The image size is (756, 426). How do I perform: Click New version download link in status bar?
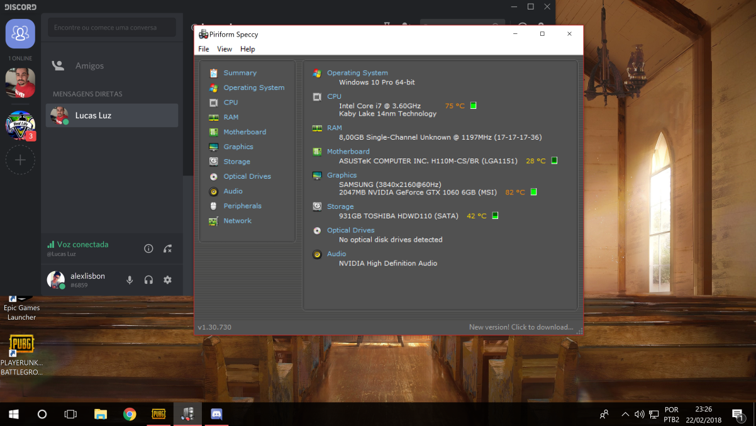(521, 327)
